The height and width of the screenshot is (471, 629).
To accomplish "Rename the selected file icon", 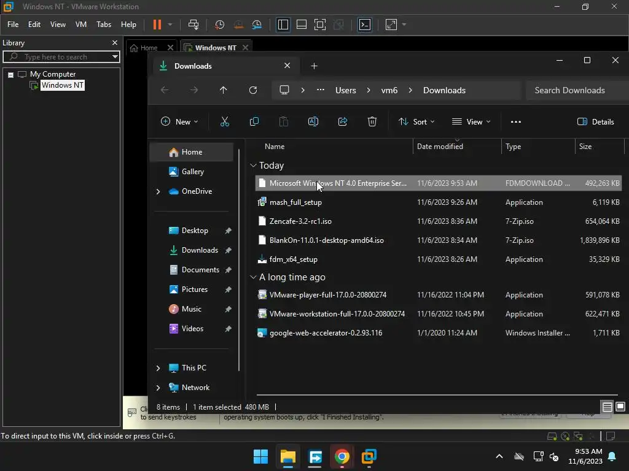I will 313,122.
